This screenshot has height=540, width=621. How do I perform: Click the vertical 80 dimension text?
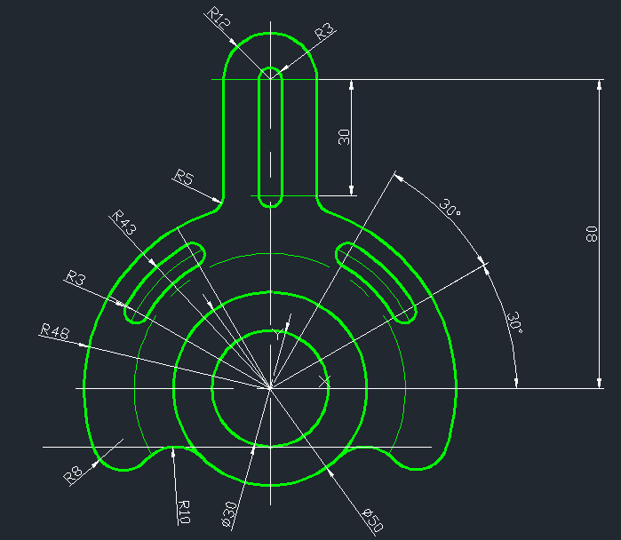point(590,234)
